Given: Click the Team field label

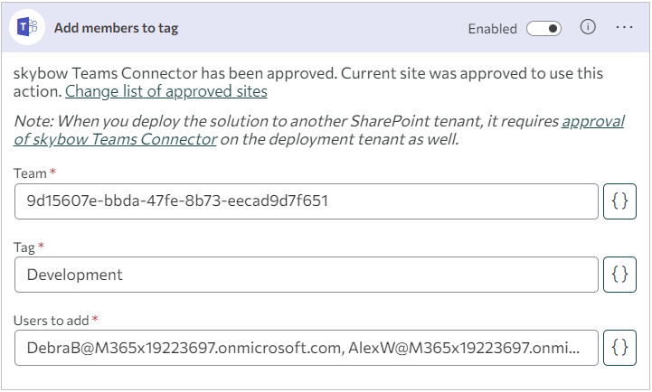Looking at the screenshot, I should [x=31, y=173].
